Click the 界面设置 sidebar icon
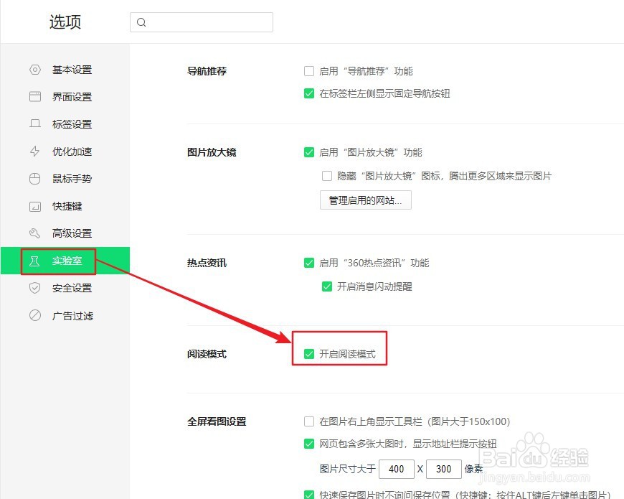The width and height of the screenshot is (624, 499). pyautogui.click(x=34, y=97)
